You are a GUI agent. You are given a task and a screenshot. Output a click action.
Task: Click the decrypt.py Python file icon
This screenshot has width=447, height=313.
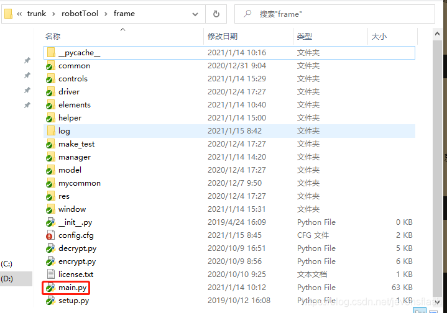click(50, 248)
